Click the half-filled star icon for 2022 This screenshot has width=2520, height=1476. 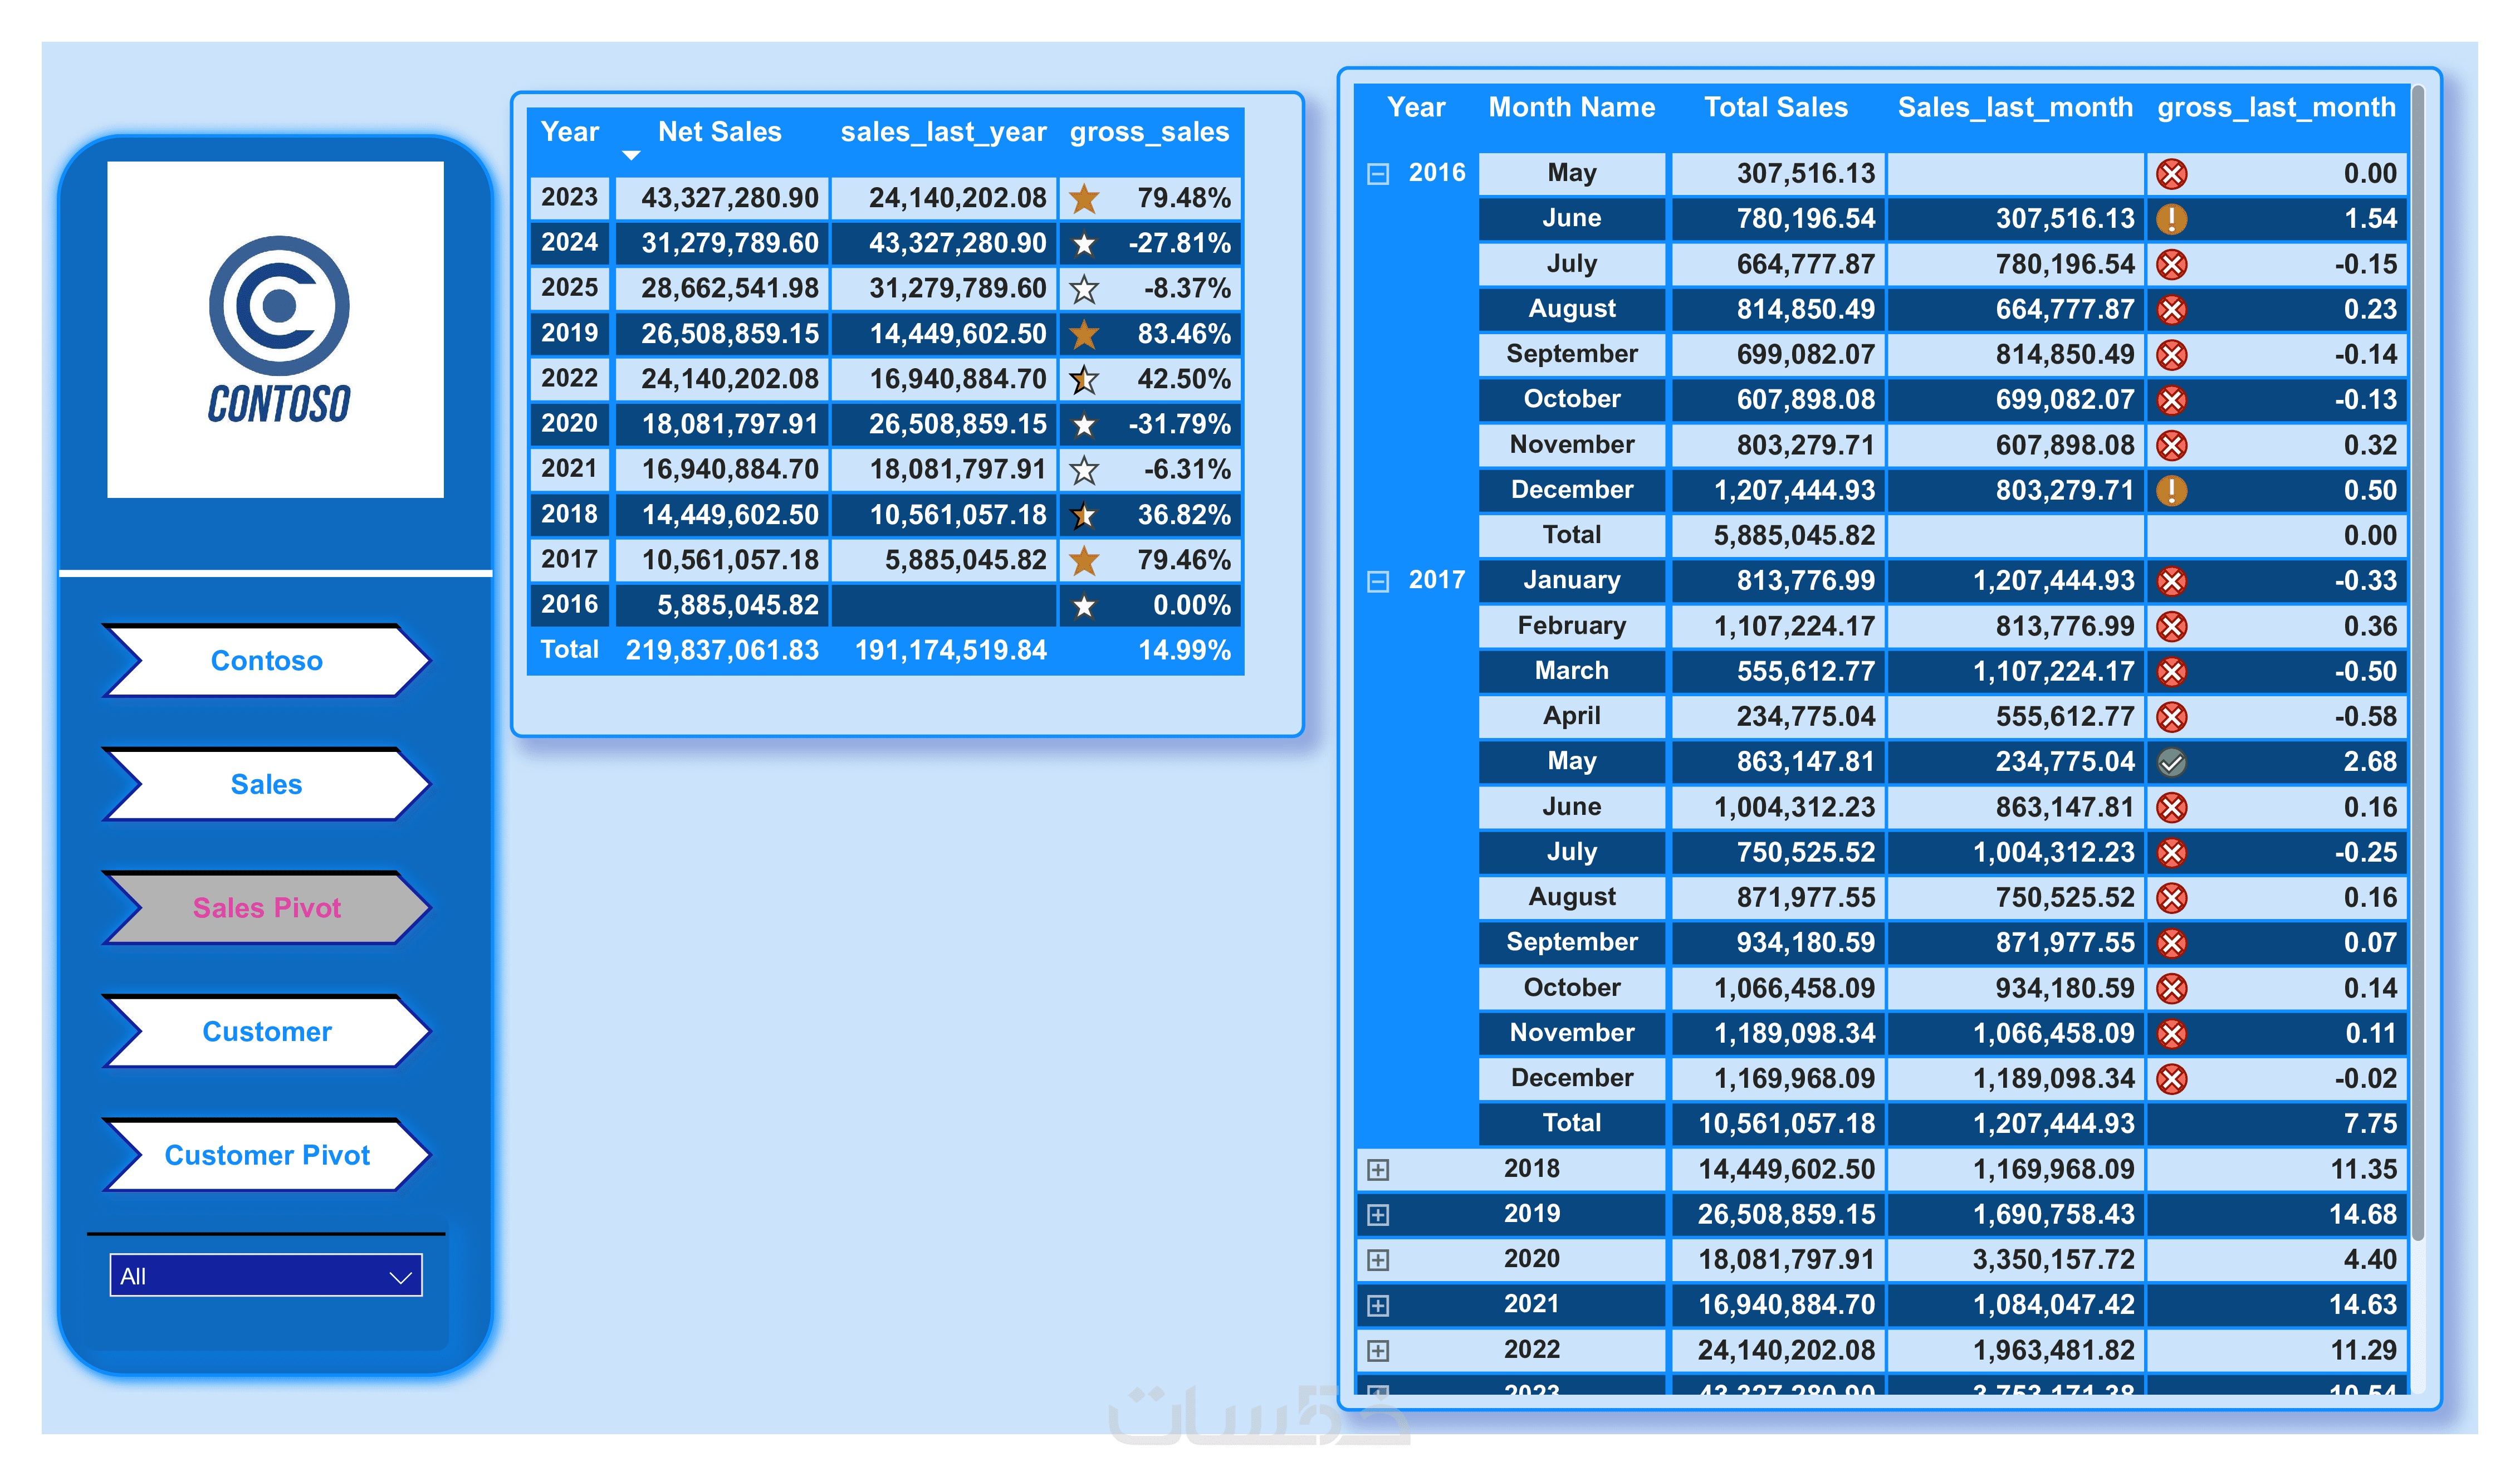(x=1083, y=379)
